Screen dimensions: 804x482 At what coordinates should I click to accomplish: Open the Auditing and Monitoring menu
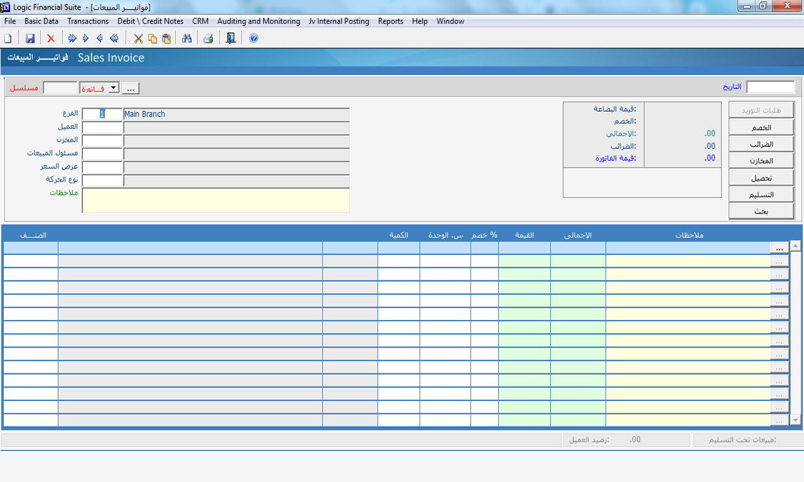(x=258, y=21)
